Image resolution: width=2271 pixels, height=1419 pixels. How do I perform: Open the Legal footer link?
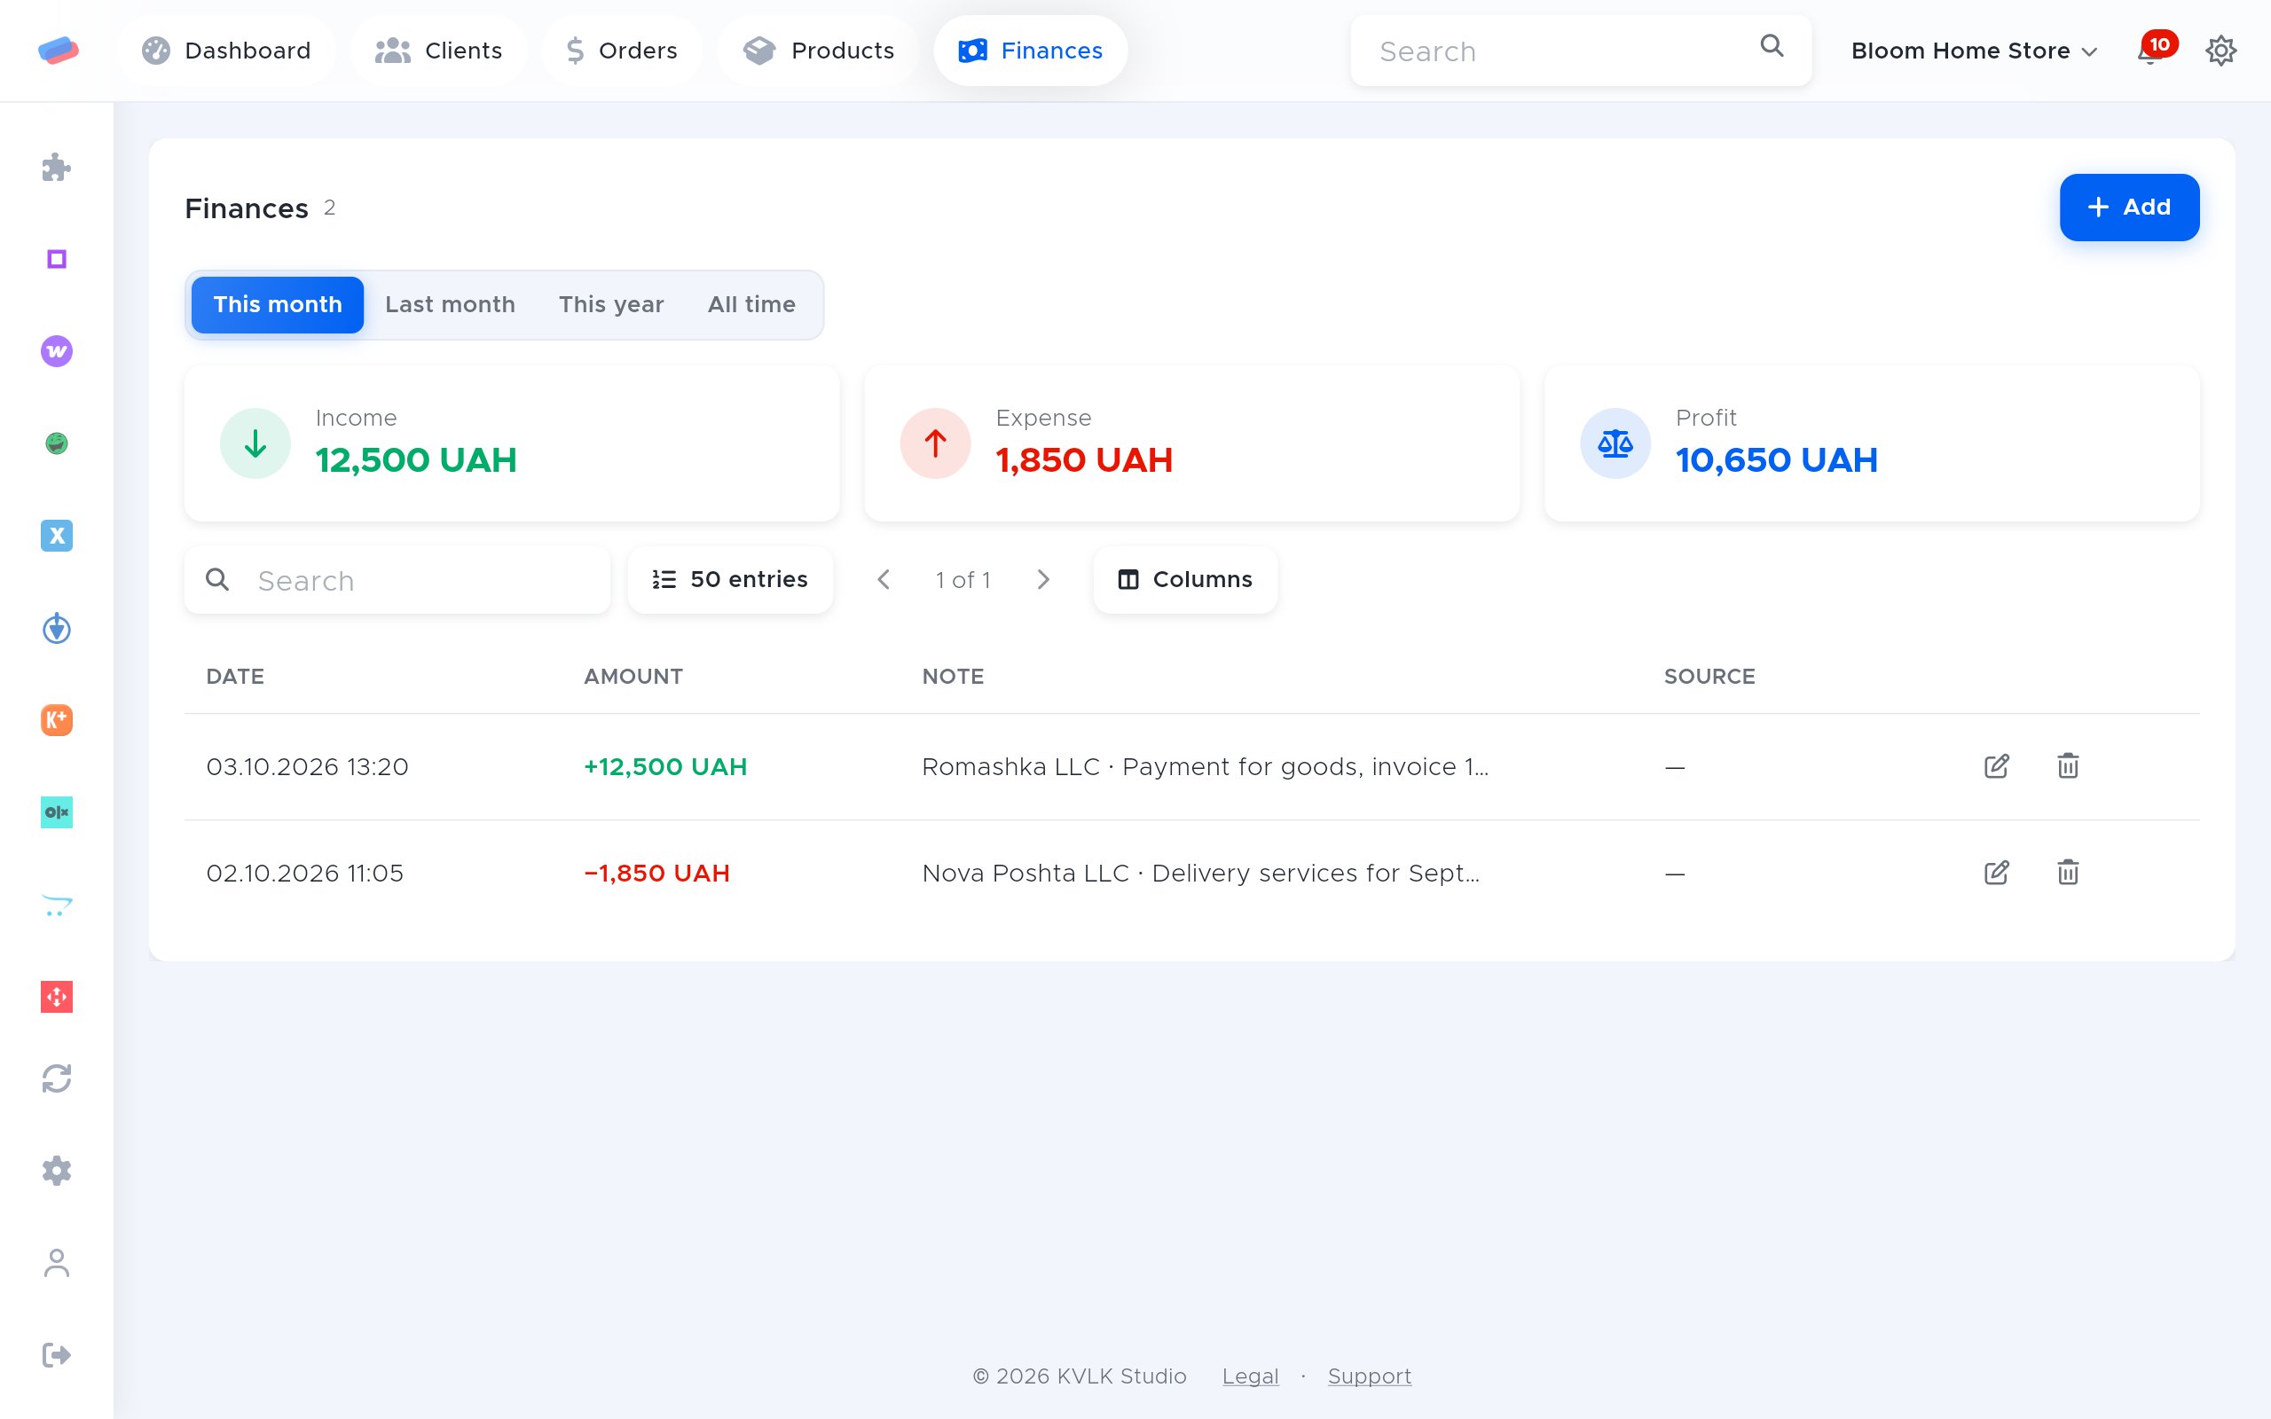click(x=1250, y=1376)
